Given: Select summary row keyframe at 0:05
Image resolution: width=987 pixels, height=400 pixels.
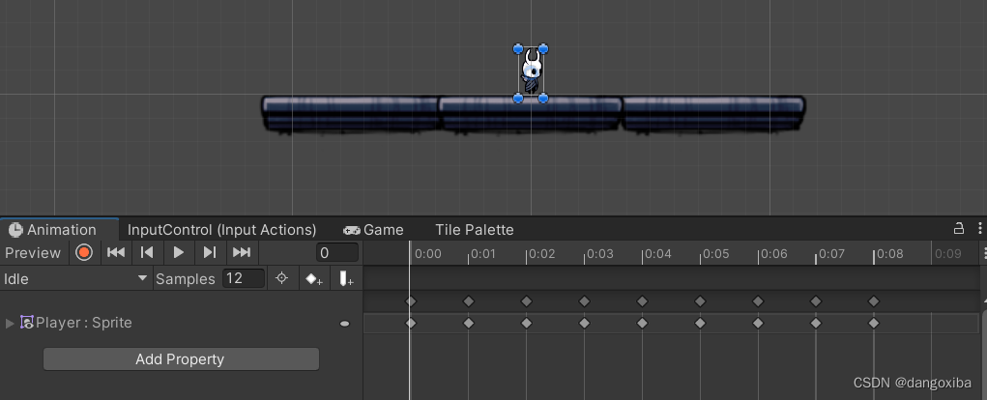Looking at the screenshot, I should click(700, 301).
